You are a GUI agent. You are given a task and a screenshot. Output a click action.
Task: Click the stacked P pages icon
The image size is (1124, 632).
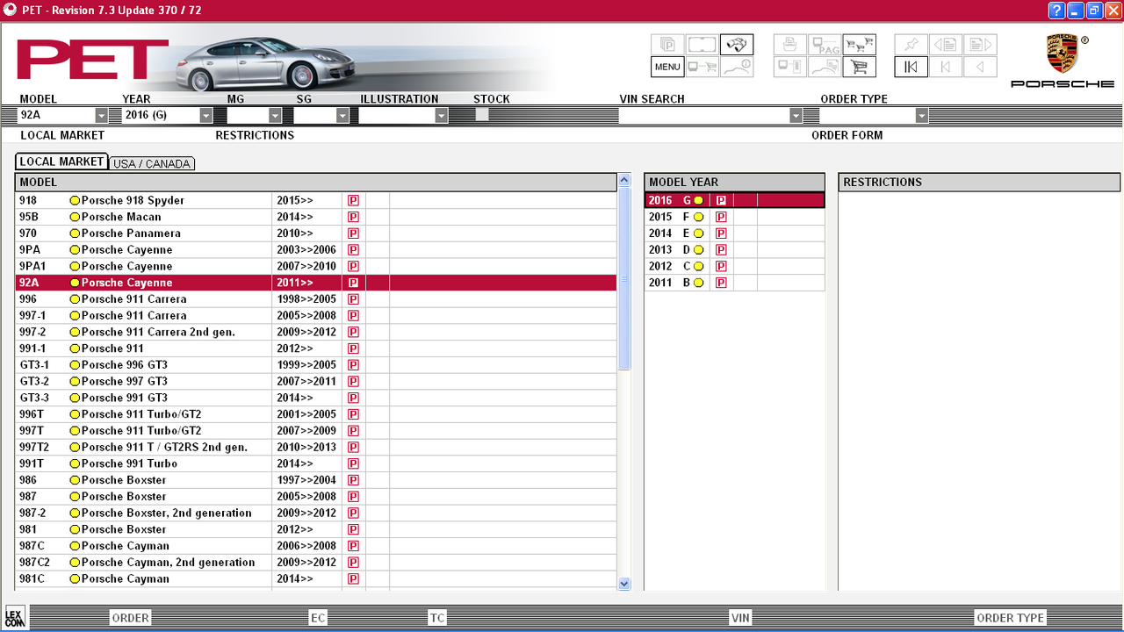[x=667, y=45]
